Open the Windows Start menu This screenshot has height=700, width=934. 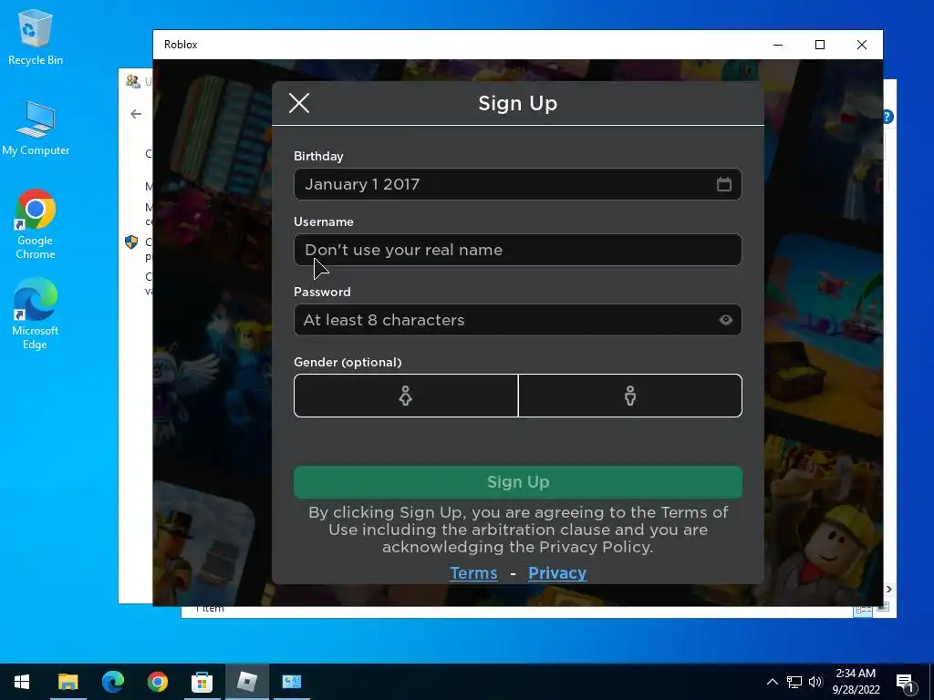[x=22, y=682]
